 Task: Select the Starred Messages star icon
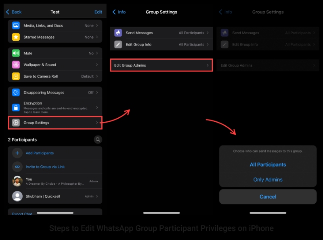point(16,37)
